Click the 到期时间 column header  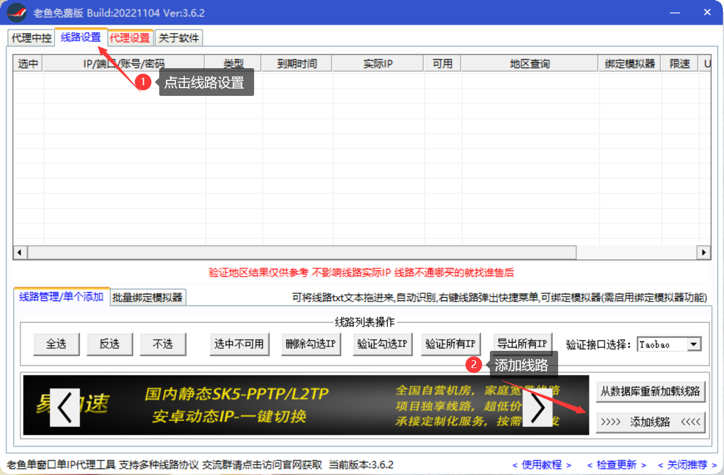pyautogui.click(x=297, y=64)
